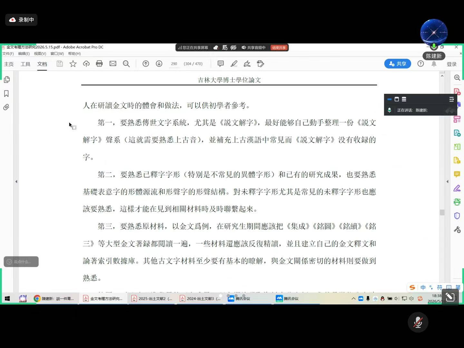The image size is (464, 348).
Task: Bookmark the document with the star icon
Action: [73, 64]
